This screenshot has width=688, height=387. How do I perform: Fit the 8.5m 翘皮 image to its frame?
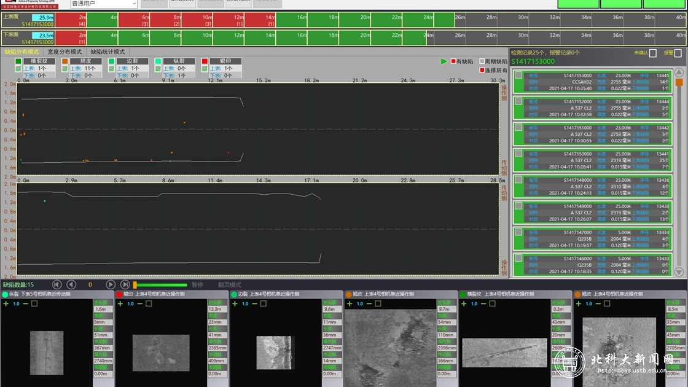(x=607, y=303)
